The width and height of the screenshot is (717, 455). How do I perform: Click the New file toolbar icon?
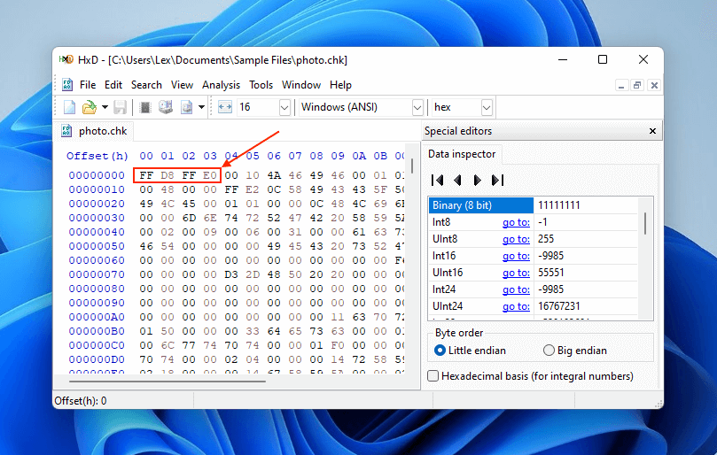[69, 107]
